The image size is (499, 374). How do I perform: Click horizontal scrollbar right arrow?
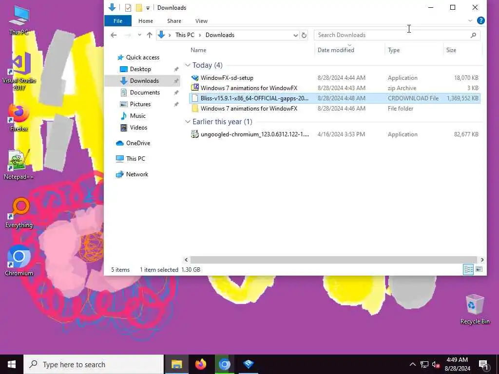[482, 260]
